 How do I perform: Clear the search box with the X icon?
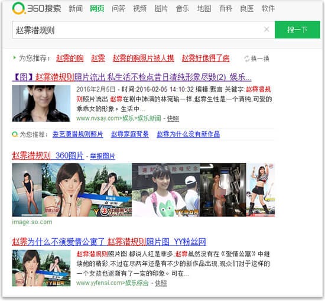point(266,30)
